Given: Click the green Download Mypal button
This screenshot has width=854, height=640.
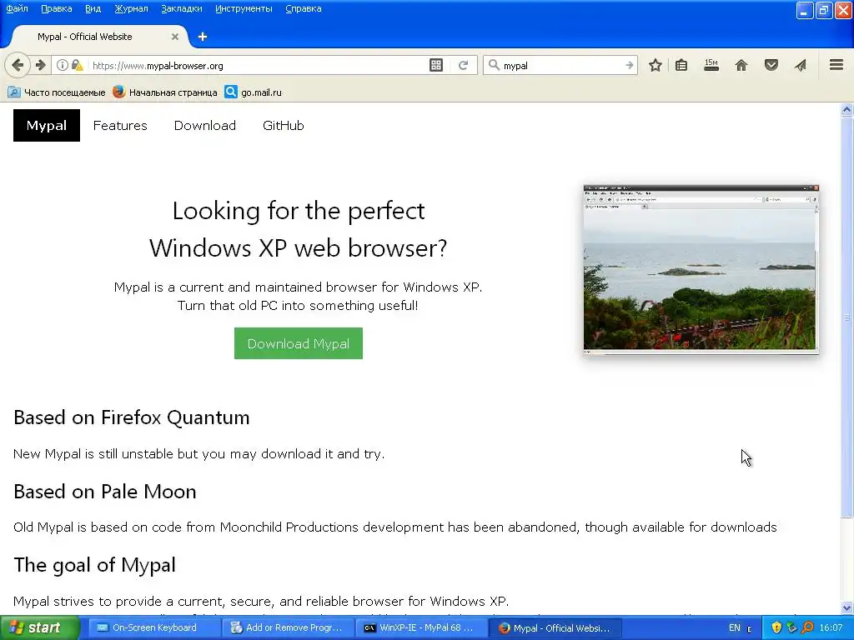Looking at the screenshot, I should 299,343.
